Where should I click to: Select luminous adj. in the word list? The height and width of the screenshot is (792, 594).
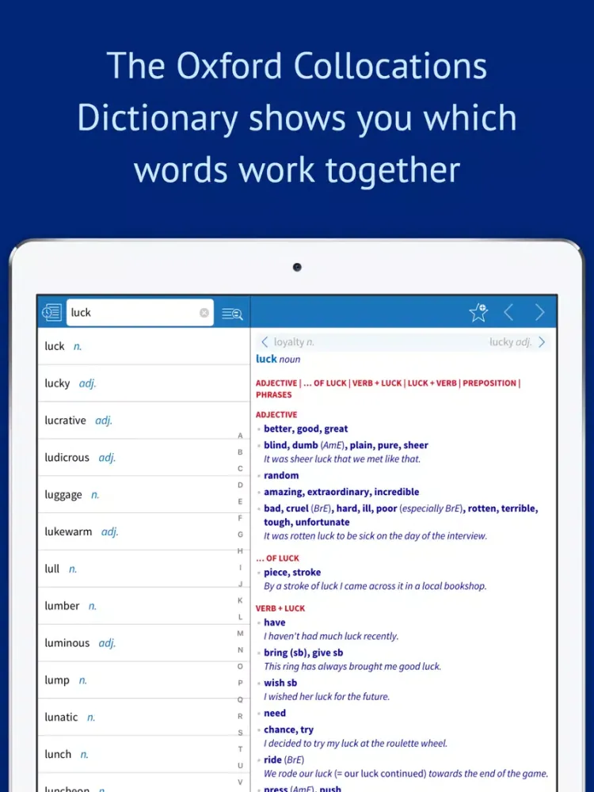(x=143, y=642)
